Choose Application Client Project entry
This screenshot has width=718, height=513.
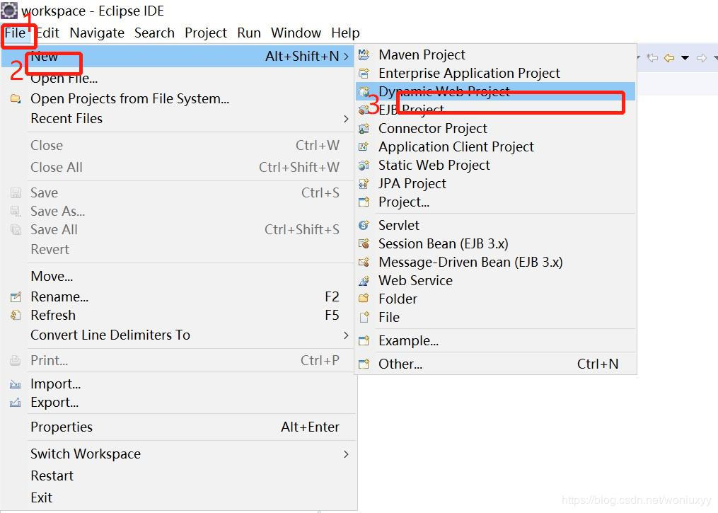pos(496,146)
